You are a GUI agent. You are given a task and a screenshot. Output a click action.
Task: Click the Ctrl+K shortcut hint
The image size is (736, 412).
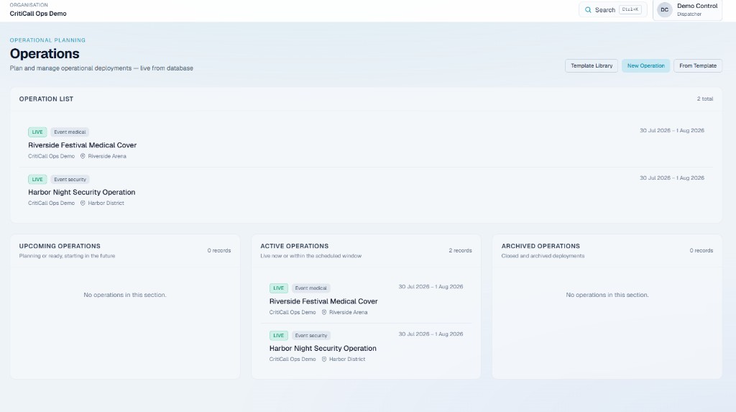[x=630, y=9]
